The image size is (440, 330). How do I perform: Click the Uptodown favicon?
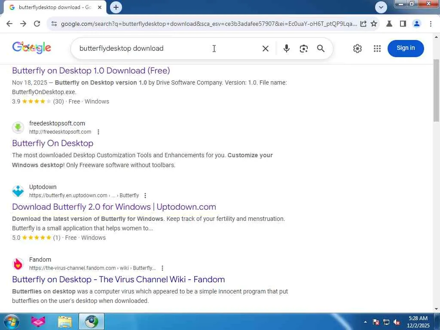coord(18,191)
